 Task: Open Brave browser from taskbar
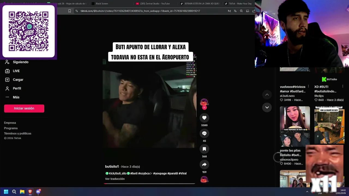[x=30, y=192]
